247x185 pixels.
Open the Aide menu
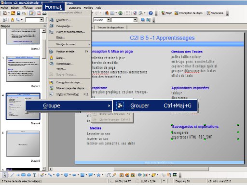[98, 8]
